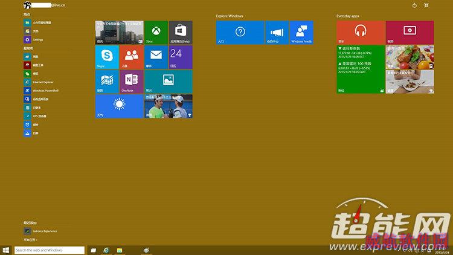Launch the Skype tile
Image resolution: width=453 pixels, height=255 pixels.
[x=107, y=57]
